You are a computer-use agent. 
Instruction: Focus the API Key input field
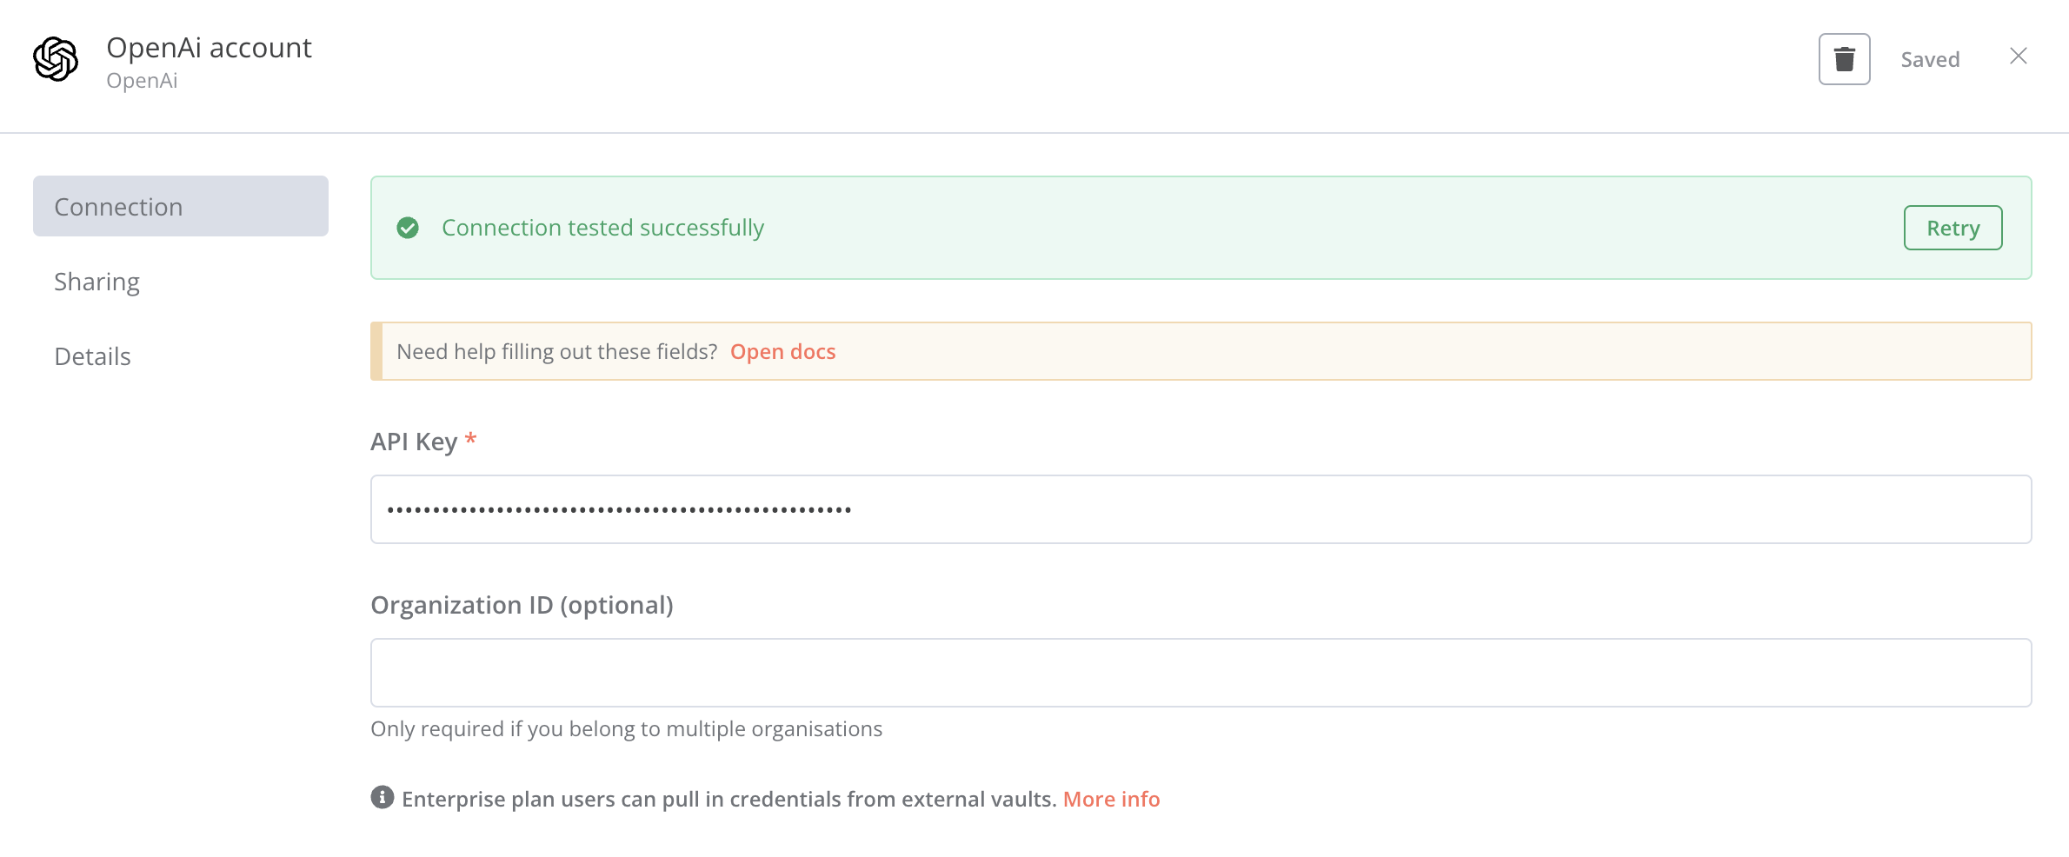[1201, 509]
